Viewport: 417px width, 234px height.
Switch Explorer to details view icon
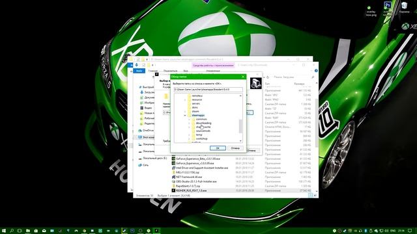point(310,195)
